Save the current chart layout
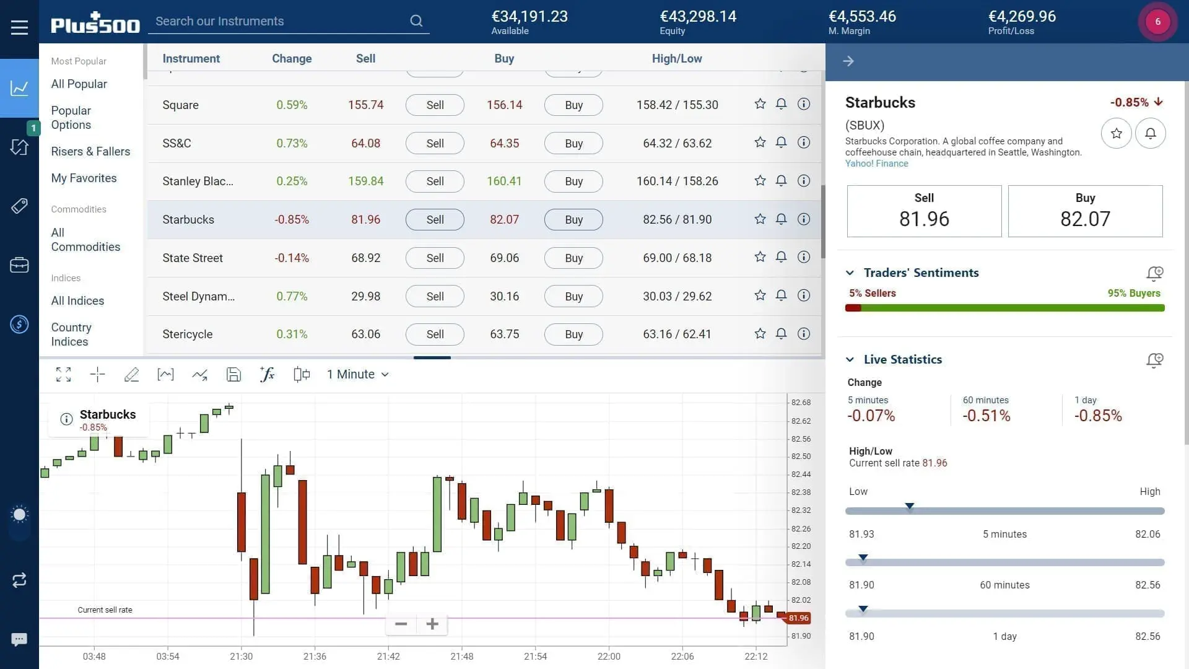This screenshot has width=1189, height=669. point(233,374)
